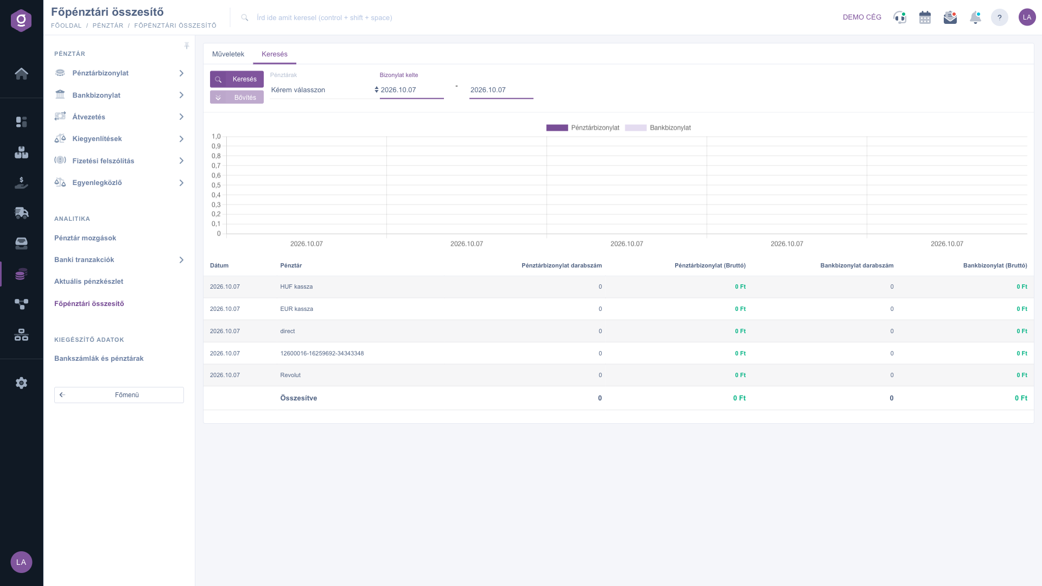Screen dimensions: 1042x586
Task: Click the Főmenü back button
Action: (x=119, y=395)
